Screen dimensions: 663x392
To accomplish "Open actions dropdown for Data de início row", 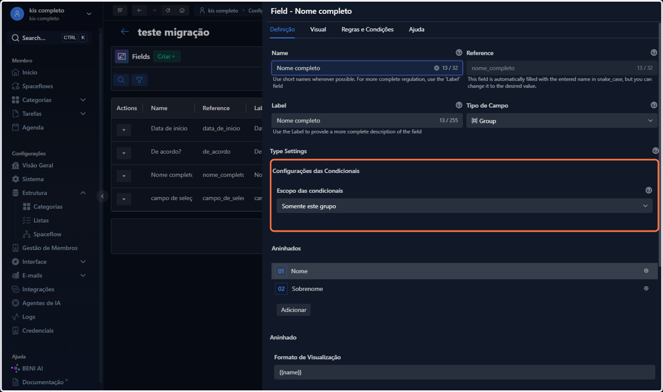I will coord(124,130).
